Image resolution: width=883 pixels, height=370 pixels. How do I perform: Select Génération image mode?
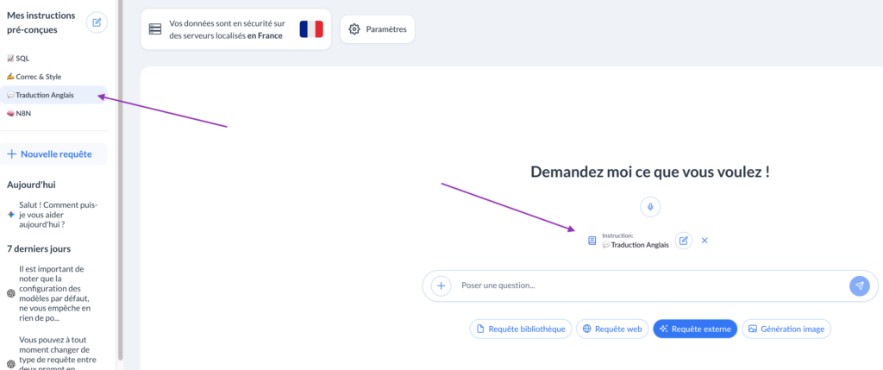pos(786,329)
